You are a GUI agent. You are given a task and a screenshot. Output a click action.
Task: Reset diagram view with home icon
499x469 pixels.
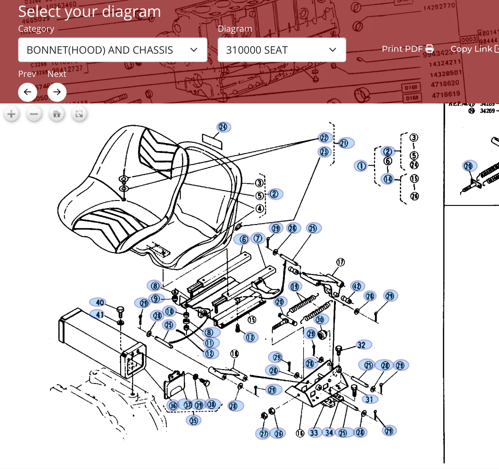[x=57, y=114]
